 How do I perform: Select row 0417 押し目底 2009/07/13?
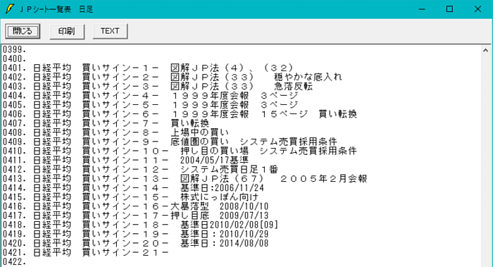coord(135,216)
